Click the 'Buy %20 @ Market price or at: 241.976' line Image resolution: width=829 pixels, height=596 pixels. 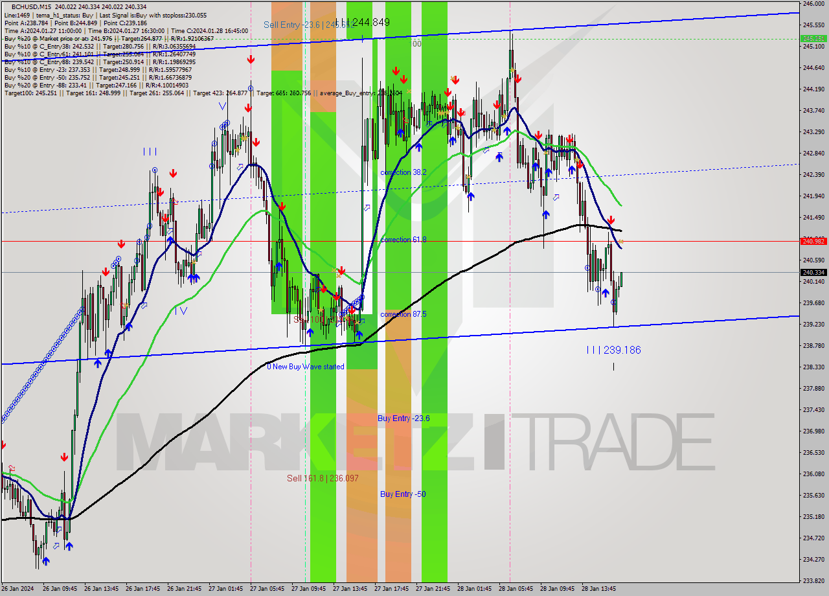tap(109, 38)
